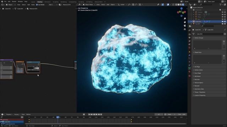
Task: Toggle viewport gizmo visibility button
Action: (163, 5)
